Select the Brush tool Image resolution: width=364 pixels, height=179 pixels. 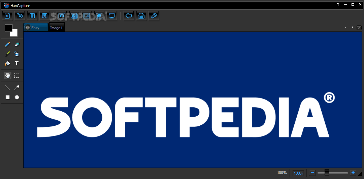(8, 54)
